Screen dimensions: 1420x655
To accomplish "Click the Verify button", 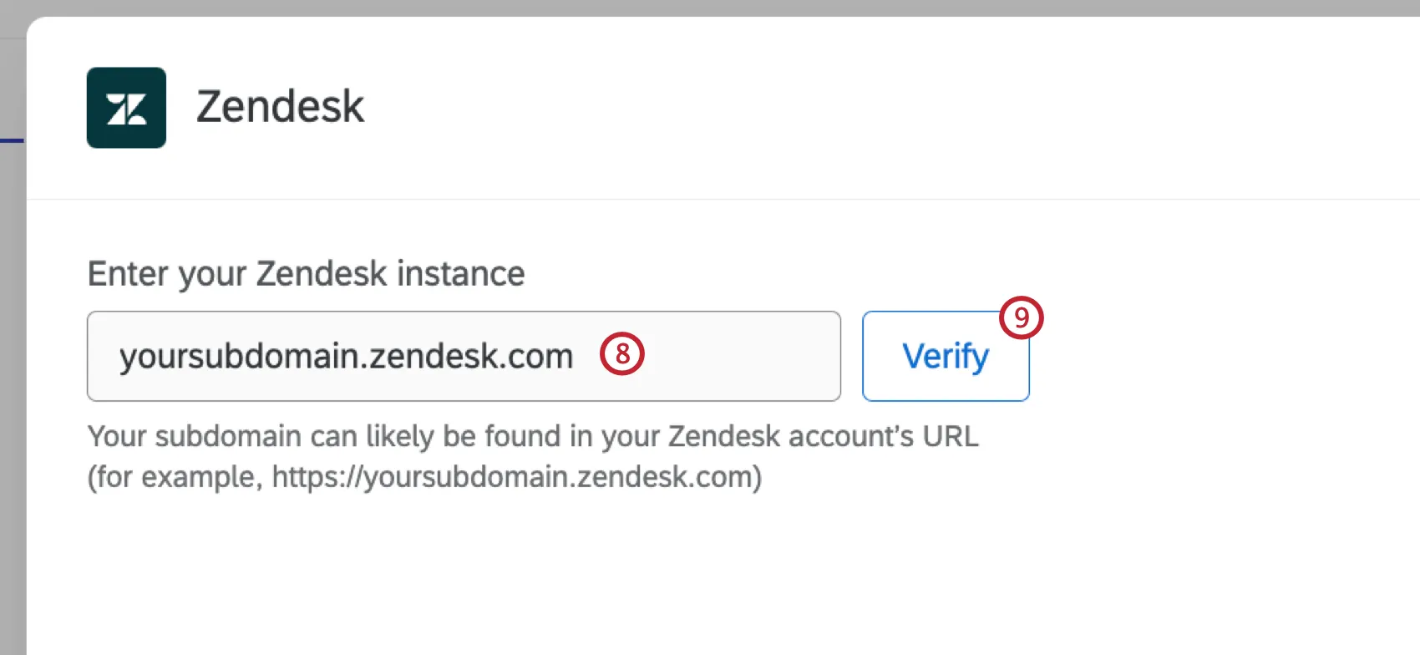I will tap(945, 355).
